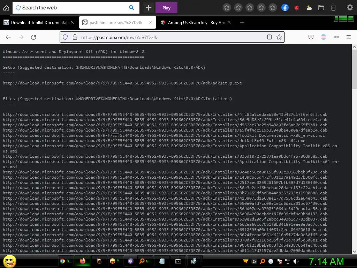Open the purple circle taskbar app
357x268 pixels.
[130, 261]
